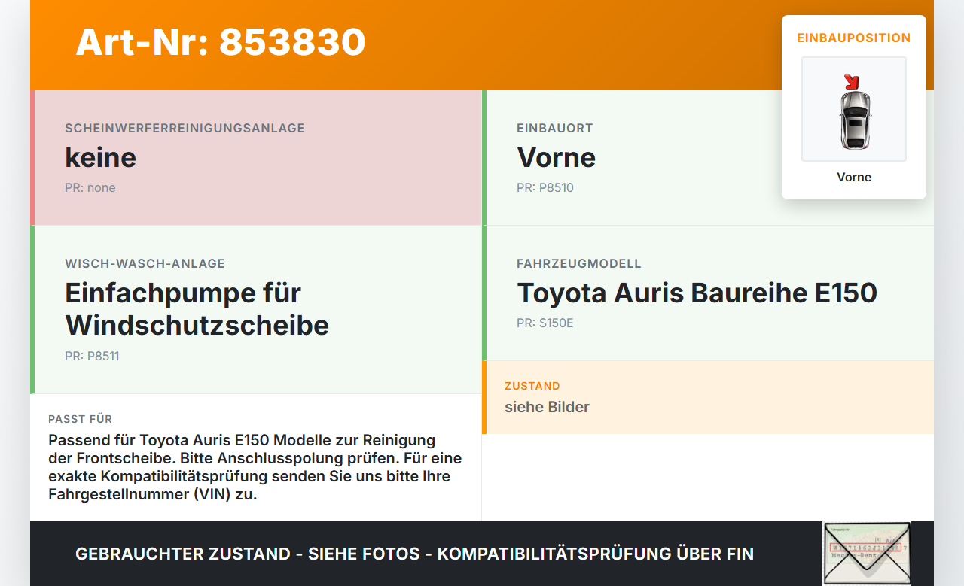Select the Art-Nr: 853830 heading
964x586 pixels.
point(221,42)
